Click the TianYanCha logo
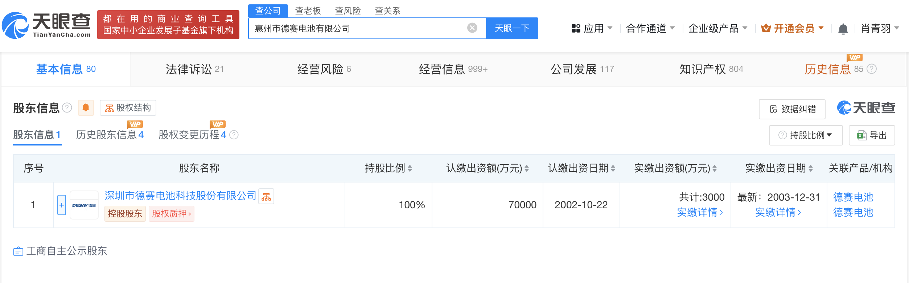 47,25
